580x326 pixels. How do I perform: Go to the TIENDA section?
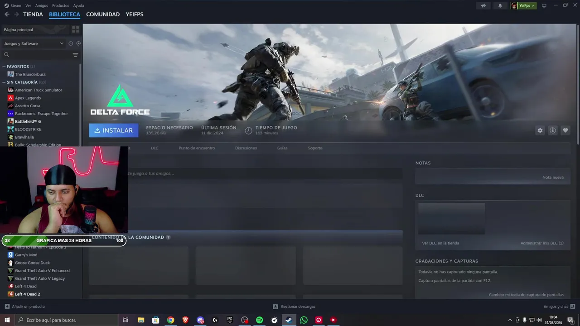pos(33,14)
